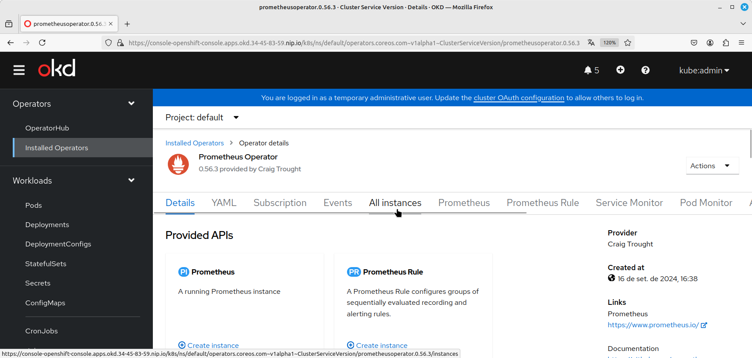The height and width of the screenshot is (358, 752).
Task: List all tabs with the chevron button
Action: [743, 24]
